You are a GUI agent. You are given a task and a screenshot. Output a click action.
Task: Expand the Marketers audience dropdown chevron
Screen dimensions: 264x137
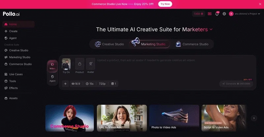pyautogui.click(x=211, y=29)
